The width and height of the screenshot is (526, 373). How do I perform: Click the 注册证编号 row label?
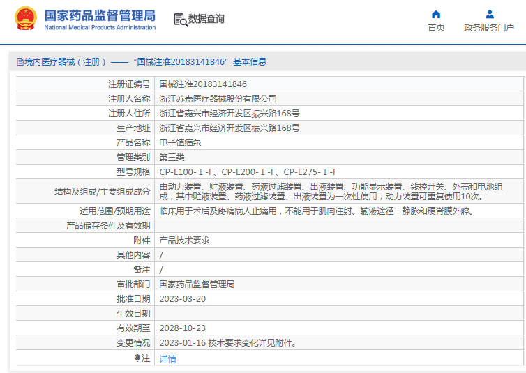(x=129, y=84)
